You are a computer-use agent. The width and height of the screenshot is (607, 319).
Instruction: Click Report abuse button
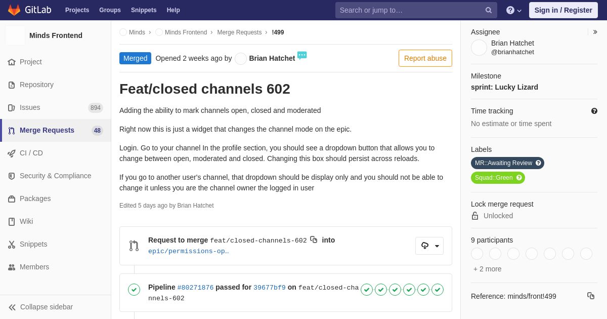tap(425, 58)
